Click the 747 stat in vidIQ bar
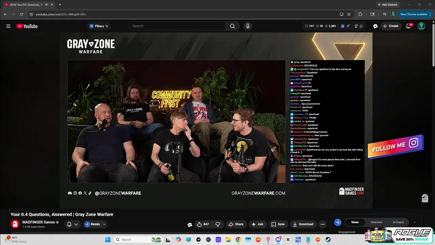This screenshot has height=245, width=435. tap(309, 26)
